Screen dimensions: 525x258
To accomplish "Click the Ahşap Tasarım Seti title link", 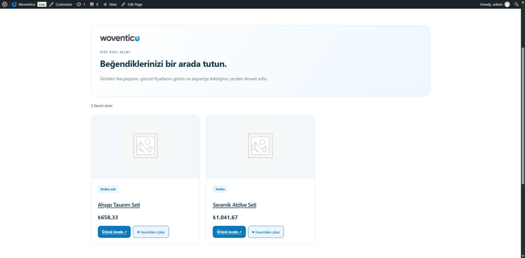I will (x=119, y=205).
